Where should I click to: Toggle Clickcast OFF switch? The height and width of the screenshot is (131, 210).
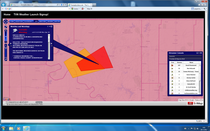(x=36, y=21)
